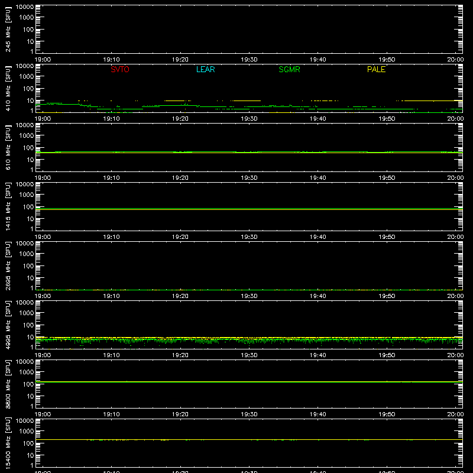Select the 1415 MHz [SFU] axis label
473x473 pixels.
tap(8, 206)
